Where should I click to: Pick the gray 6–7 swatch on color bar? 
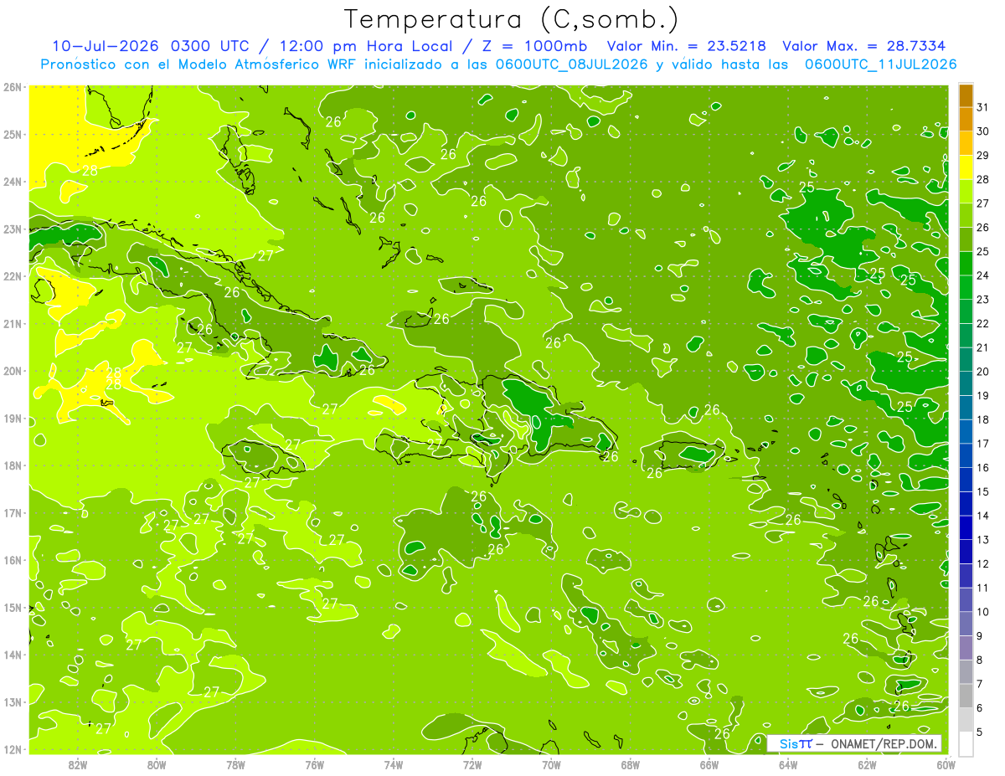click(966, 696)
